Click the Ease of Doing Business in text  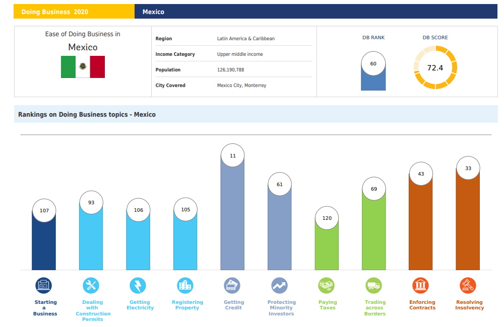[83, 34]
